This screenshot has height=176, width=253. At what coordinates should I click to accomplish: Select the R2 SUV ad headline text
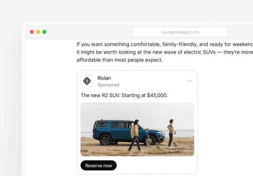click(x=124, y=95)
